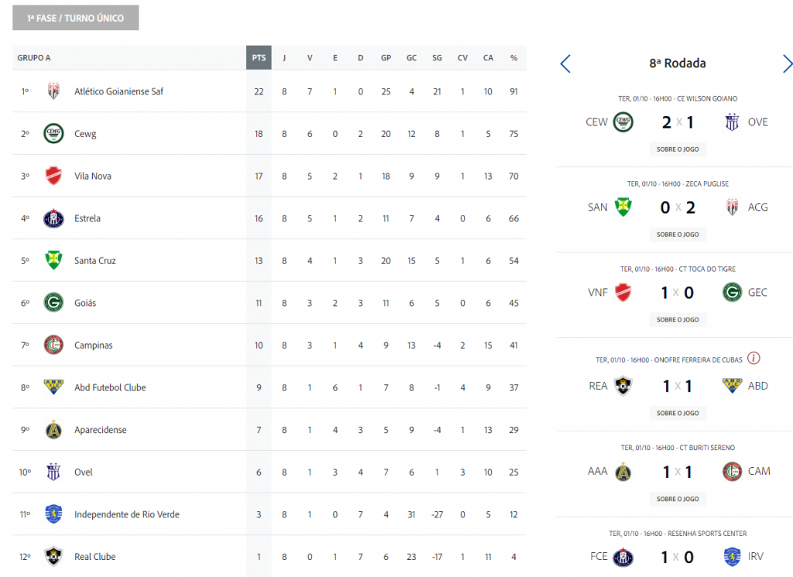Select the 1ª Fase / Turno Único tab
Viewport: 793px width, 577px height.
[x=75, y=18]
